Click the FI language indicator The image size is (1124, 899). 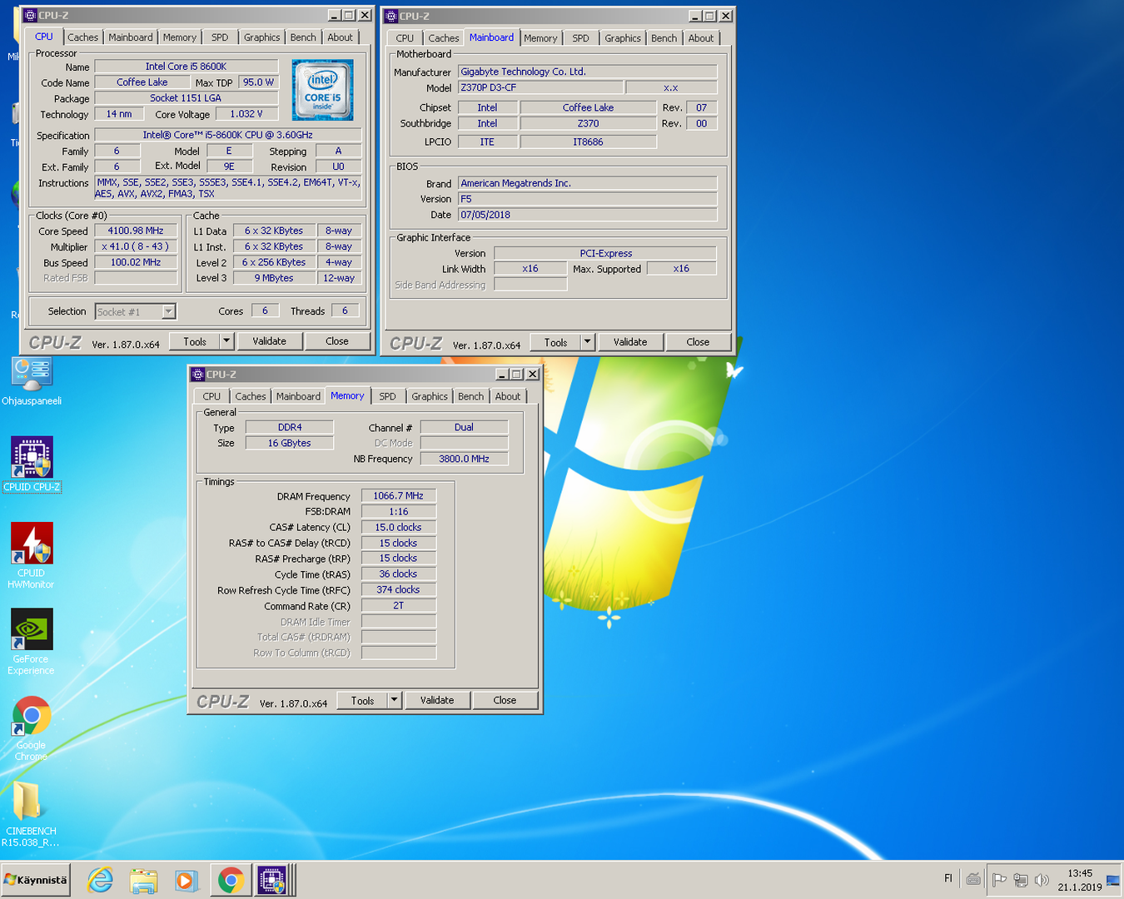(948, 878)
